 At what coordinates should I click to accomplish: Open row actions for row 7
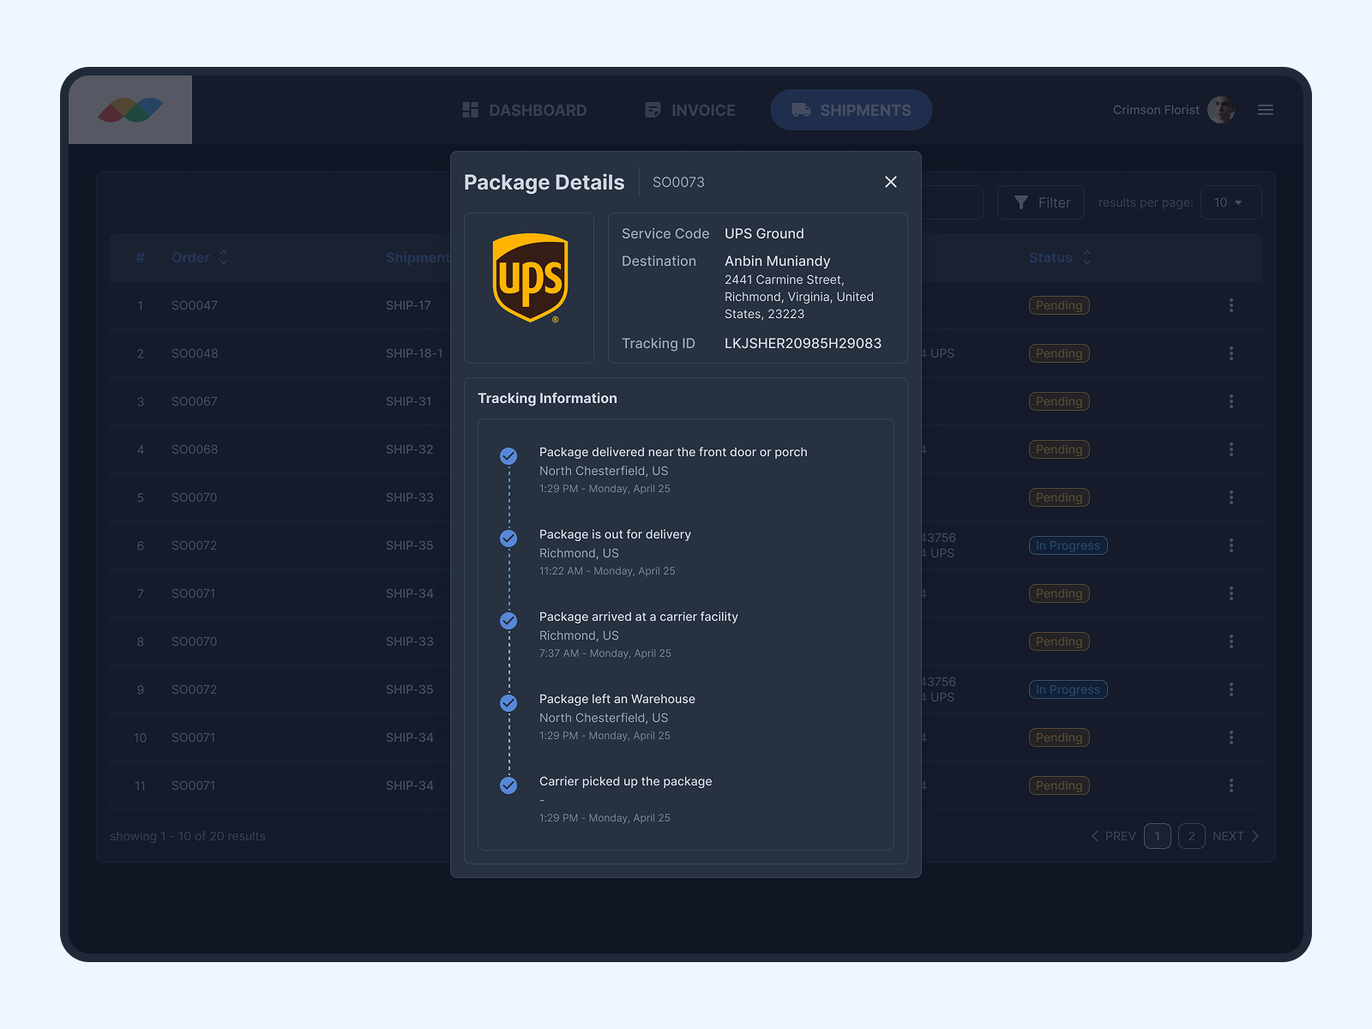(x=1231, y=593)
